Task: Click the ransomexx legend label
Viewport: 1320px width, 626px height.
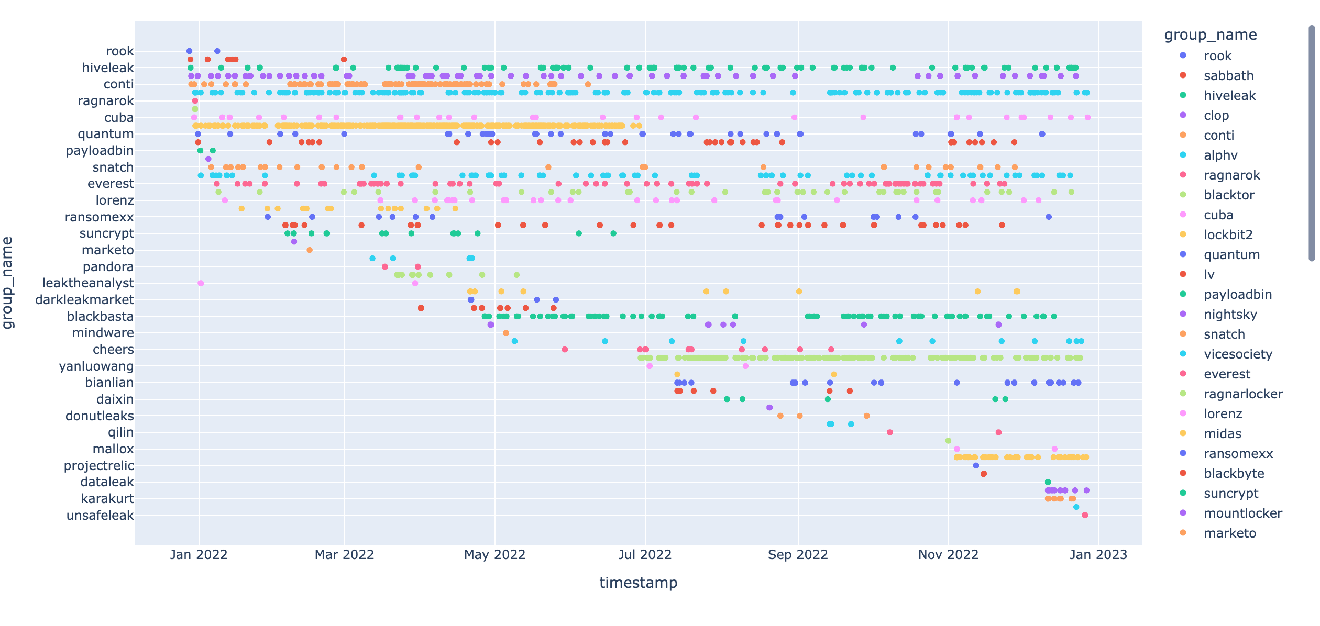Action: [1238, 454]
